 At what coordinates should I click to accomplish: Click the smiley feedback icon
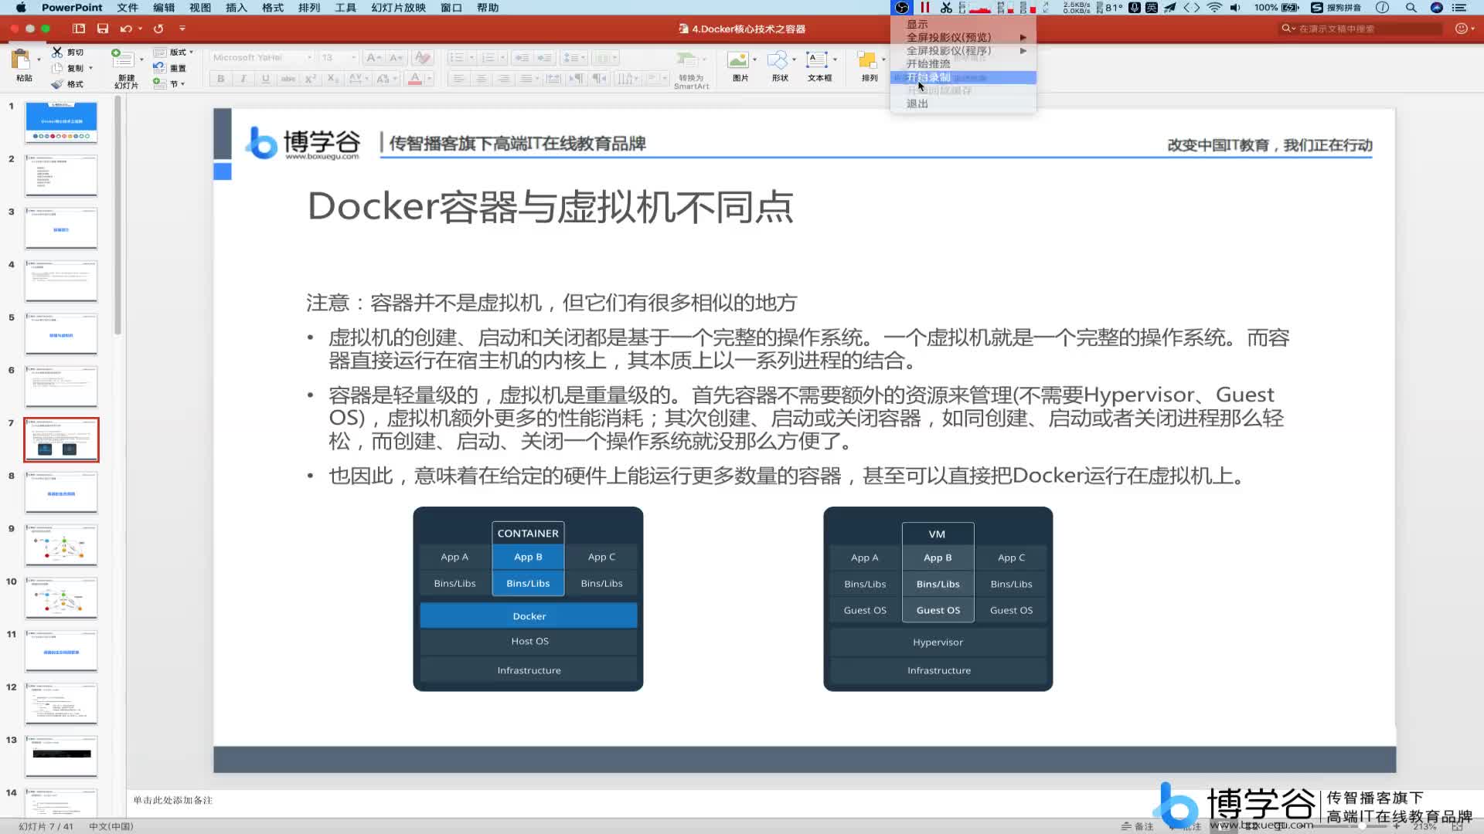[x=1461, y=29]
